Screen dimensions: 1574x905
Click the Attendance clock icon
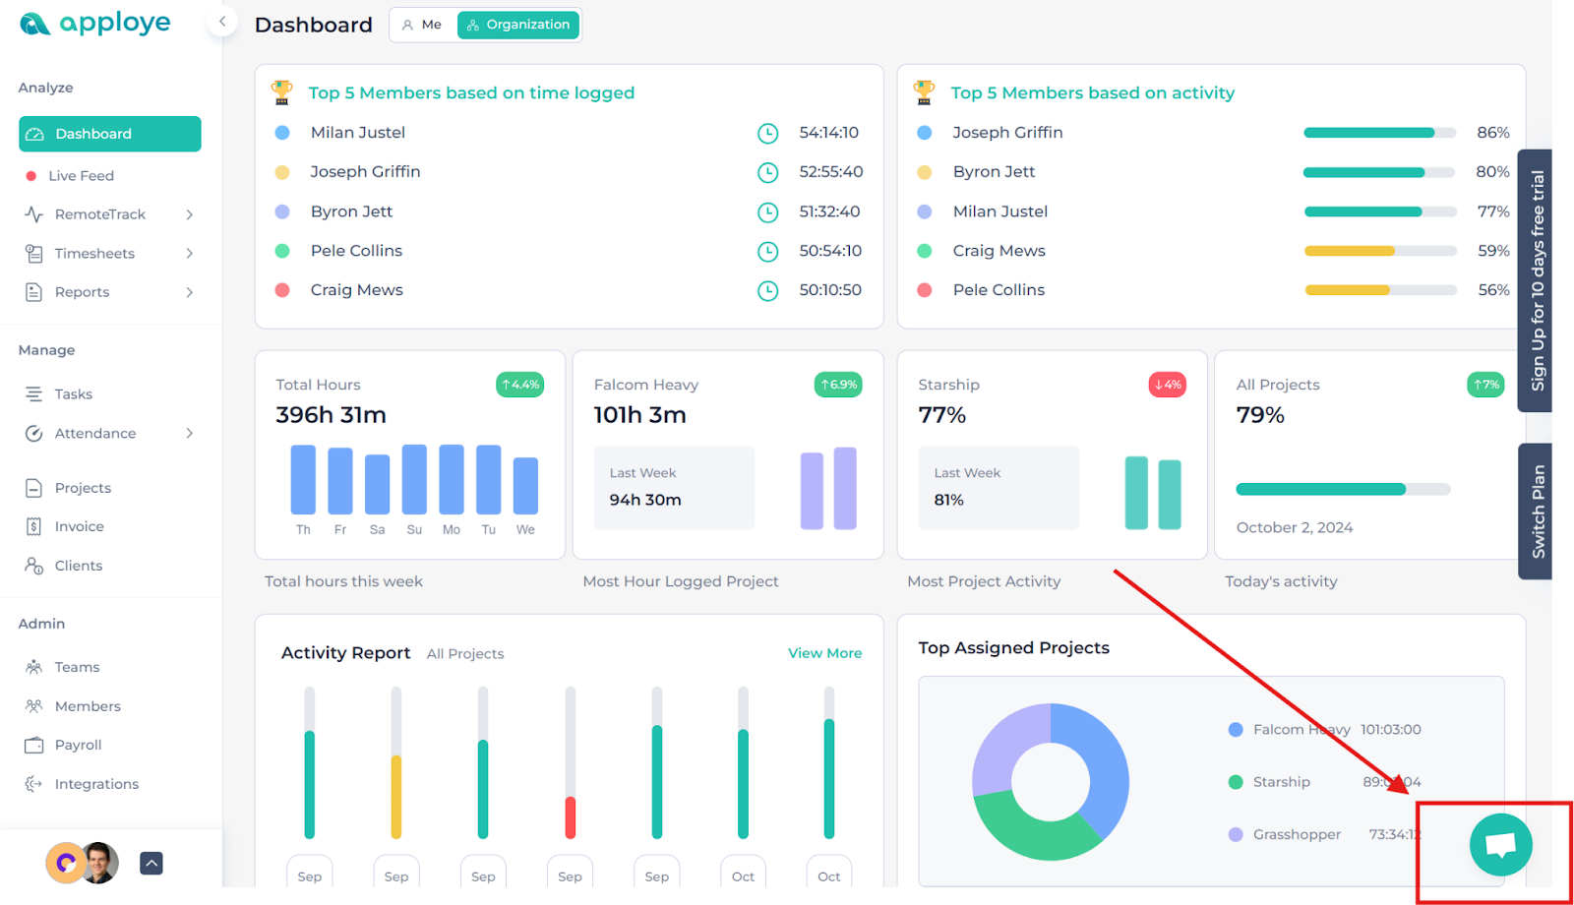click(33, 434)
